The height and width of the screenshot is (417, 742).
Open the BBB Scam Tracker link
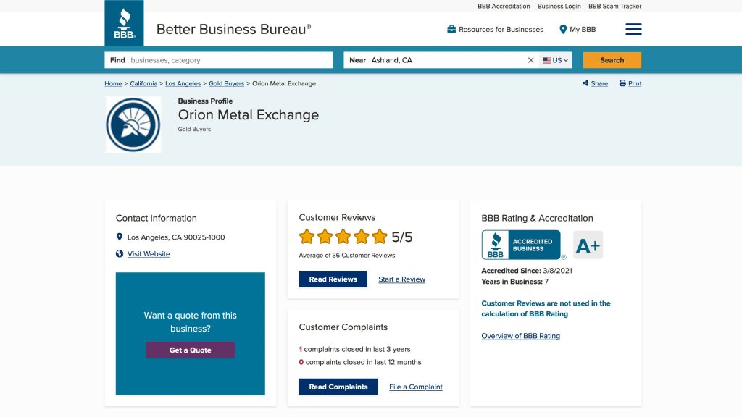tap(614, 7)
